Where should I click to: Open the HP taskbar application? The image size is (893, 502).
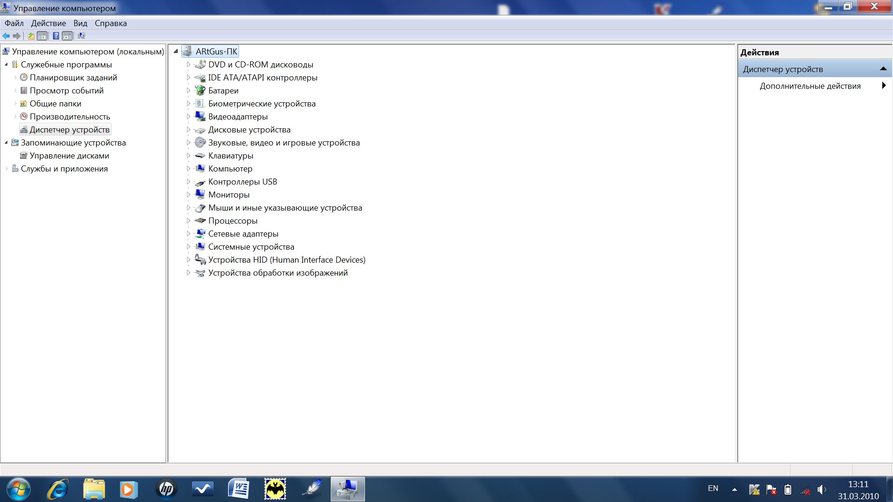point(166,489)
